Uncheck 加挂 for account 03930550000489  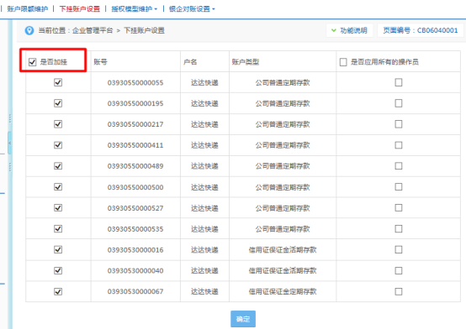(x=58, y=166)
